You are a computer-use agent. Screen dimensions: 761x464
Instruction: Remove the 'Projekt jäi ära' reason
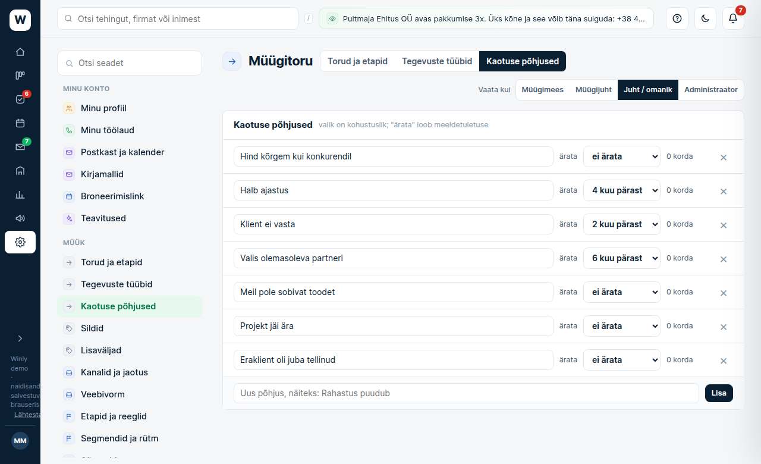click(x=724, y=327)
